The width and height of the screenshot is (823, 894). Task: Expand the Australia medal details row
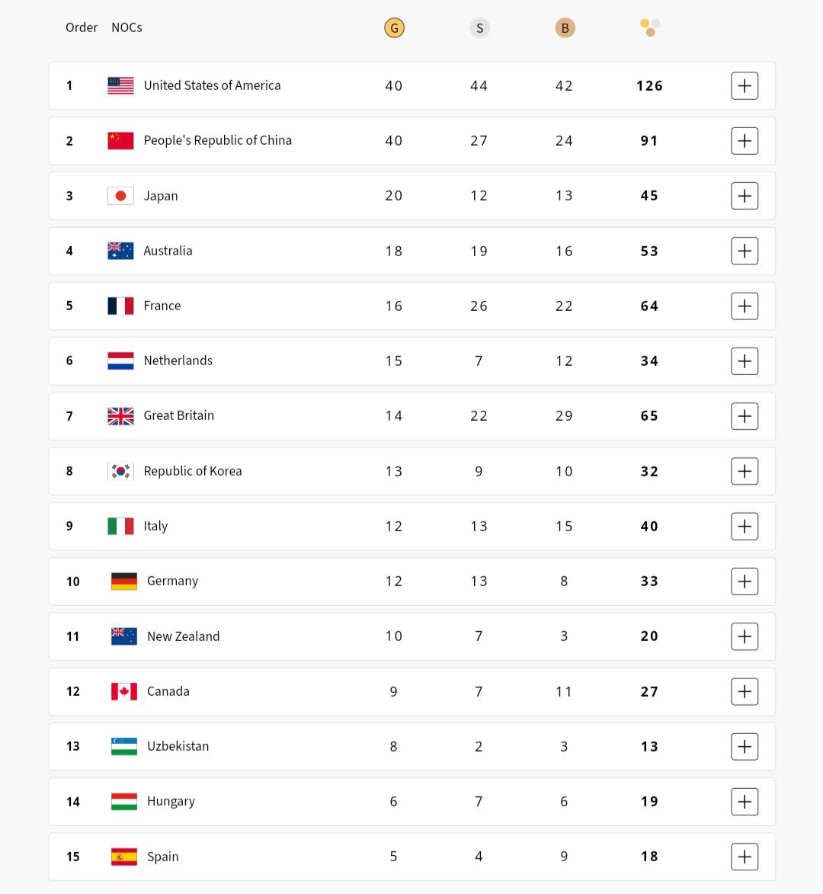click(x=745, y=250)
